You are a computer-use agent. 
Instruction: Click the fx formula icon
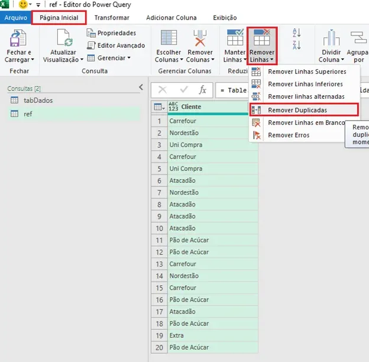(x=202, y=90)
